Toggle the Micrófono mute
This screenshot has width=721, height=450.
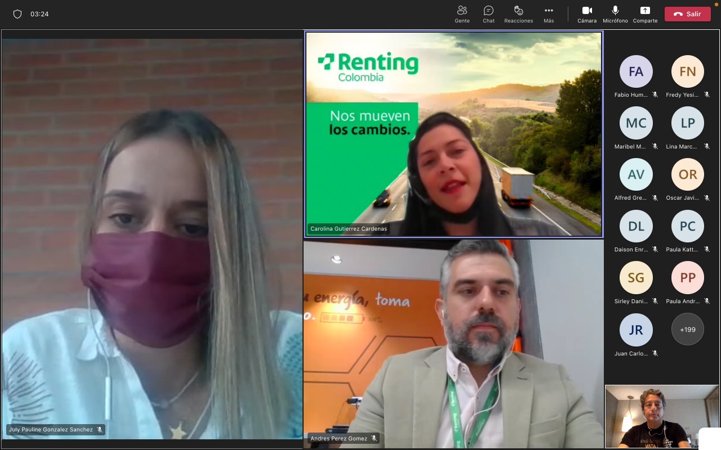click(615, 14)
